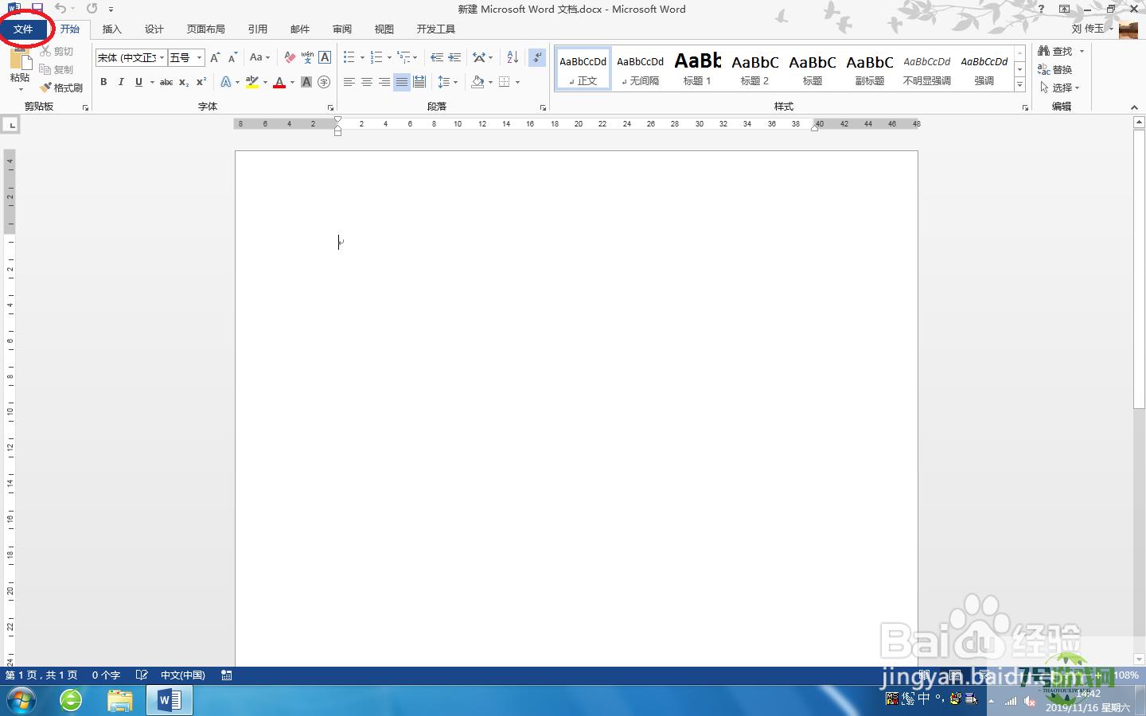Toggle Superscript formatting
Viewport: 1146px width, 716px height.
(201, 82)
